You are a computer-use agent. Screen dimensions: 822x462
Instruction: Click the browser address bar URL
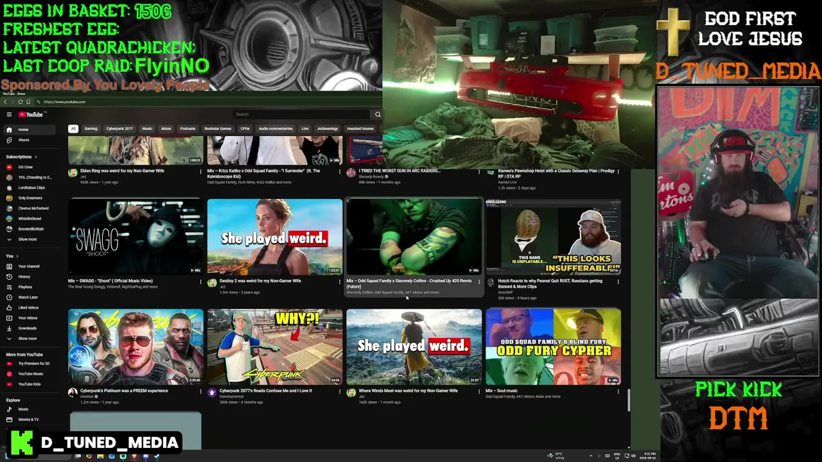64,102
